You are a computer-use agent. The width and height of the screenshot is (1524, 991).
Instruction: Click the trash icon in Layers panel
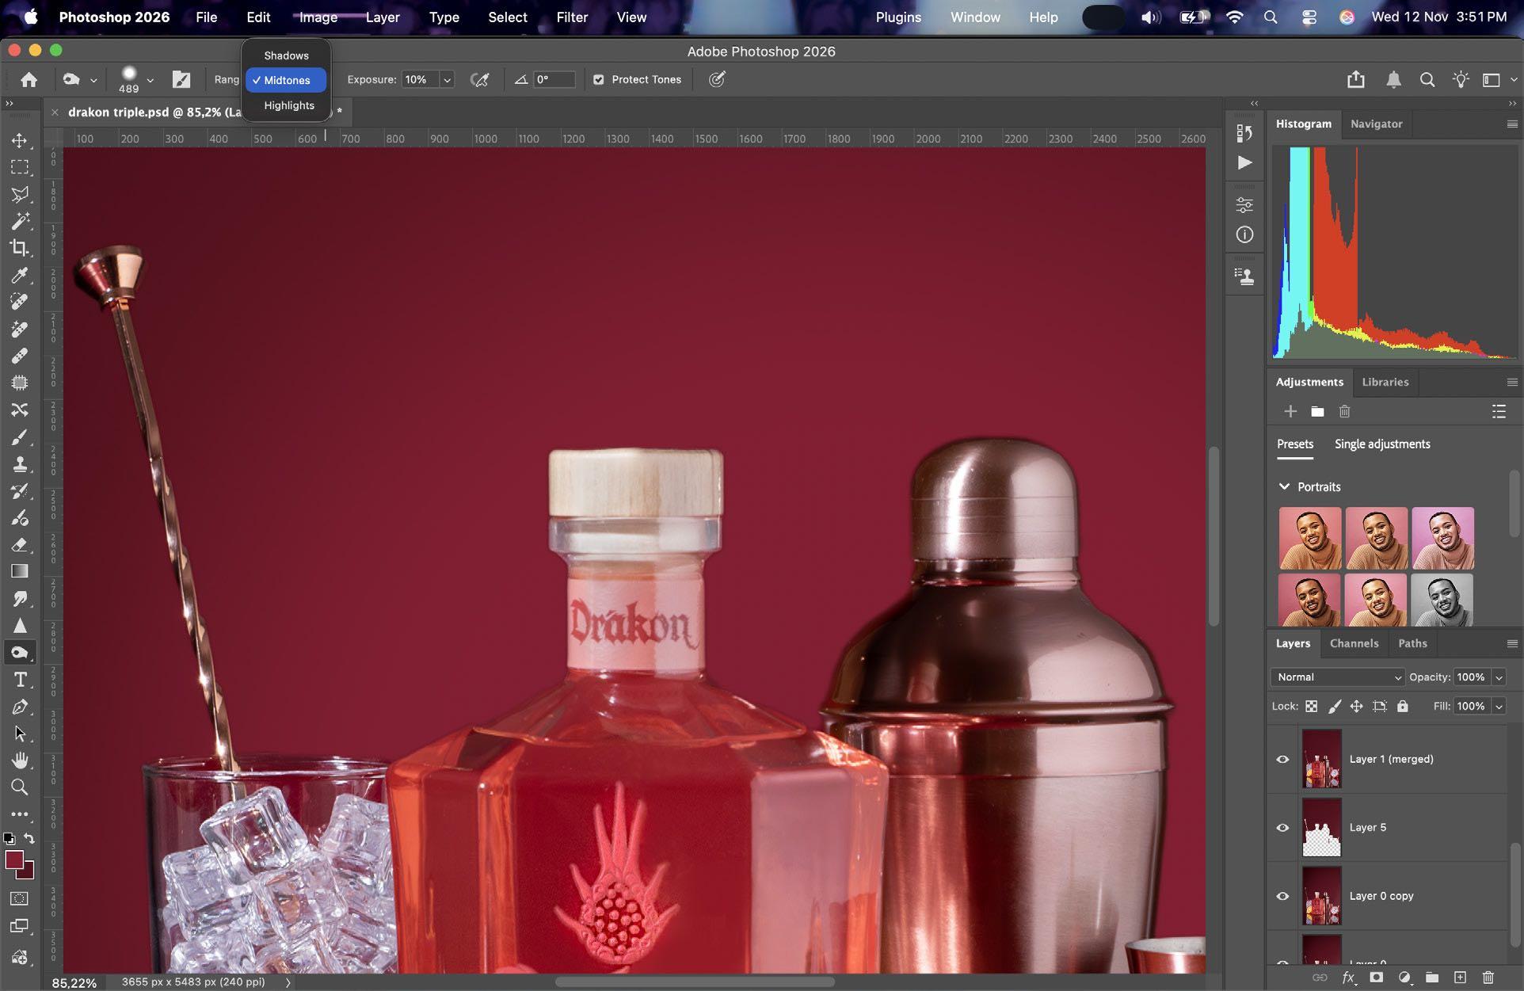pyautogui.click(x=1488, y=978)
